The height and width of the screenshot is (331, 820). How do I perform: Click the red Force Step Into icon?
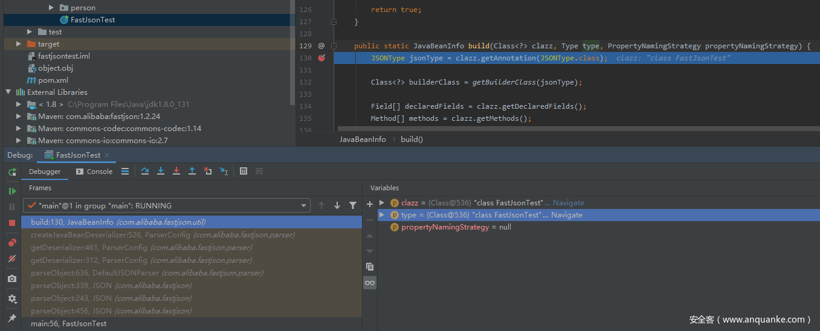tap(176, 172)
